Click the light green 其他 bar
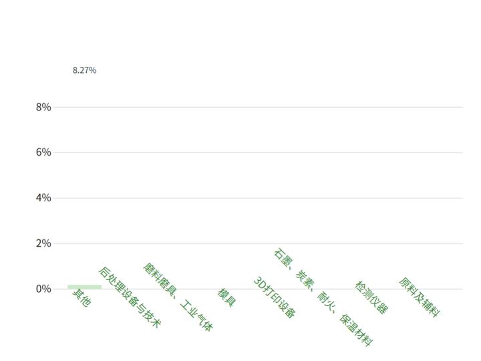This screenshot has width=481, height=361. (x=85, y=287)
